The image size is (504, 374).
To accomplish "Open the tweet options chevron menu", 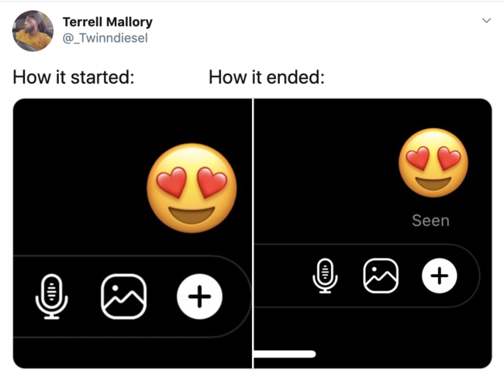I will tap(487, 21).
